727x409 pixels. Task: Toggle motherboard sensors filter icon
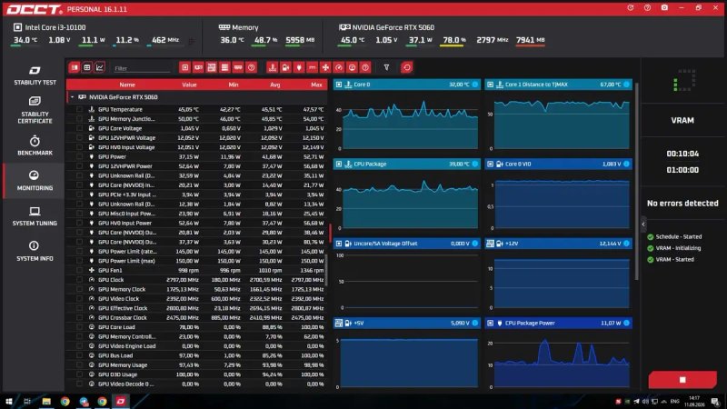click(x=212, y=67)
